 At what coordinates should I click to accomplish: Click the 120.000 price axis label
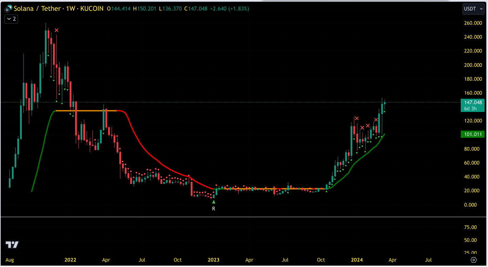(473, 121)
